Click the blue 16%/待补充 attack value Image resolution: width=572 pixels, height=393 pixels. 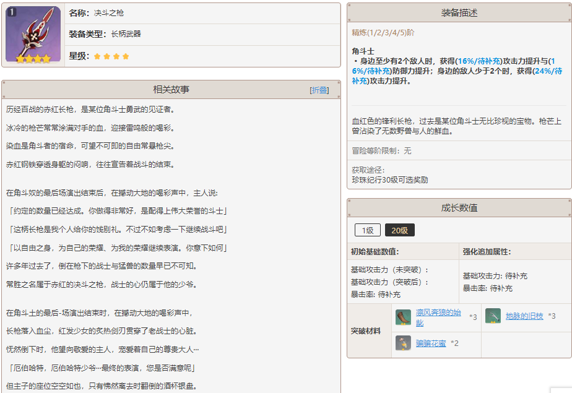(479, 61)
